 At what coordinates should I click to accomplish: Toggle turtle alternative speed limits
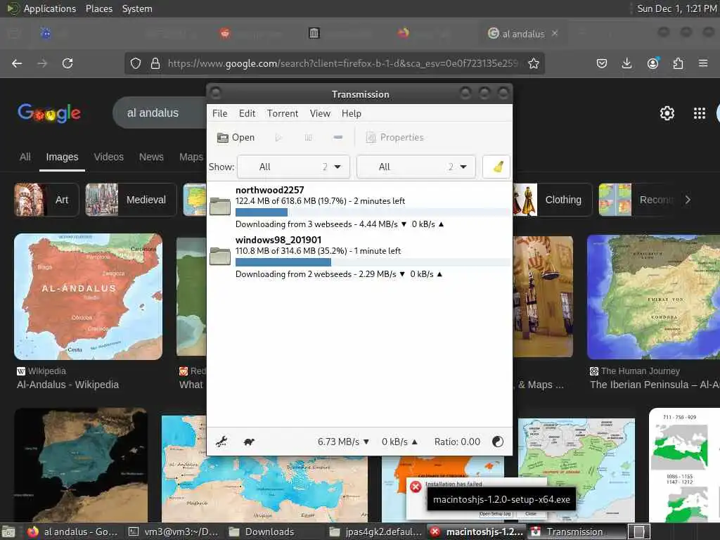249,442
